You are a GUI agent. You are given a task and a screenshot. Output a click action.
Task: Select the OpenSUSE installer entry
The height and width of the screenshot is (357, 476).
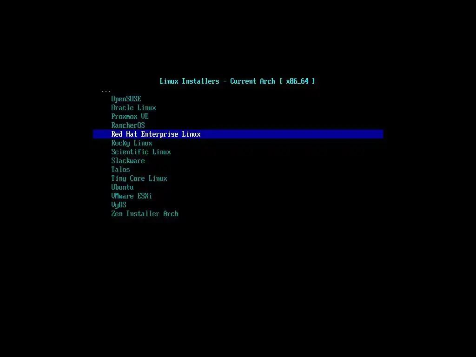coord(126,99)
